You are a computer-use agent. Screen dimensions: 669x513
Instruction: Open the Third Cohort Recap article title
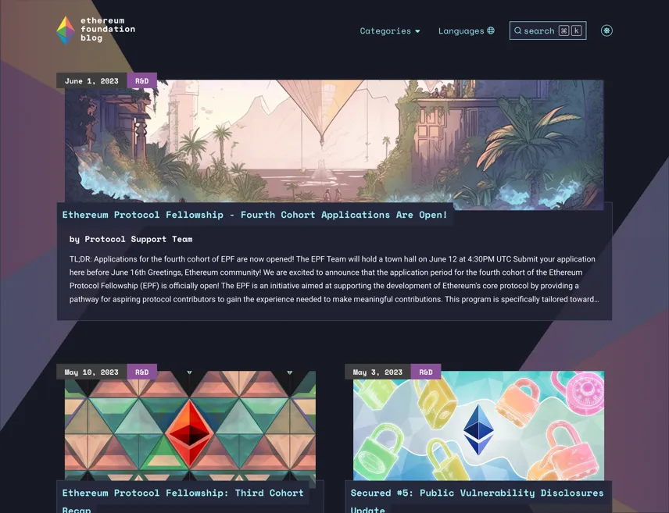pos(183,501)
